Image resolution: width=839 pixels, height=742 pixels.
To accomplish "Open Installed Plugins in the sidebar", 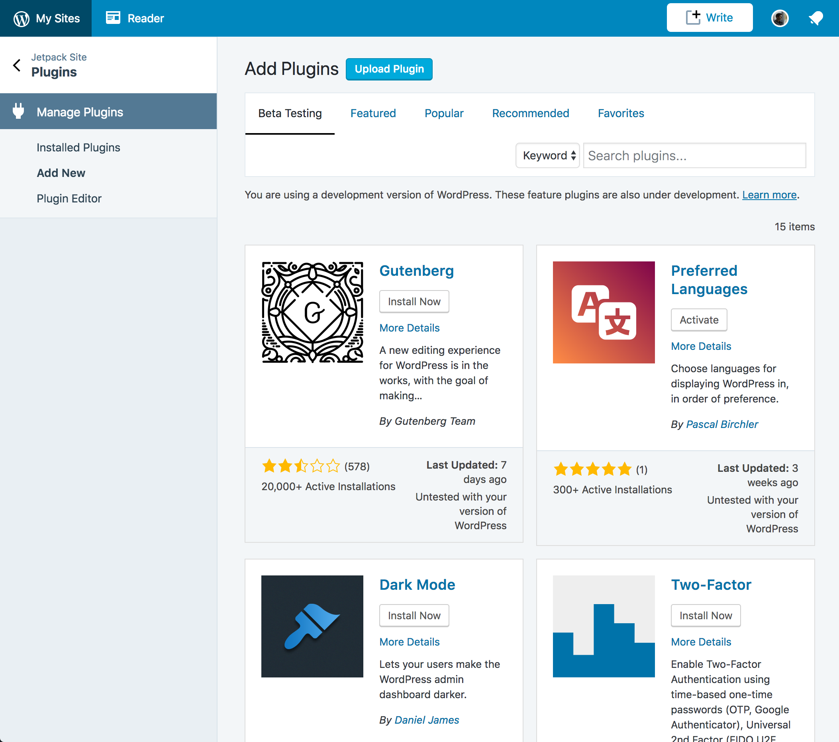I will [78, 147].
